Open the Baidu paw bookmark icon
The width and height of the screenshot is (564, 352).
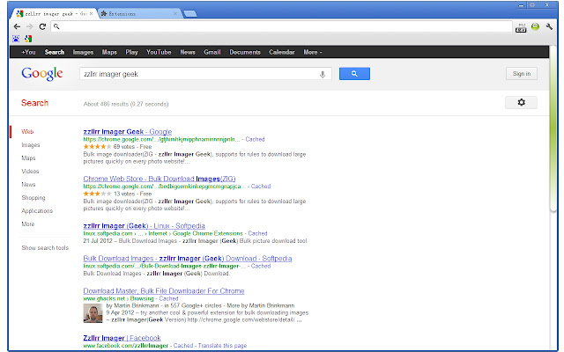pos(16,39)
